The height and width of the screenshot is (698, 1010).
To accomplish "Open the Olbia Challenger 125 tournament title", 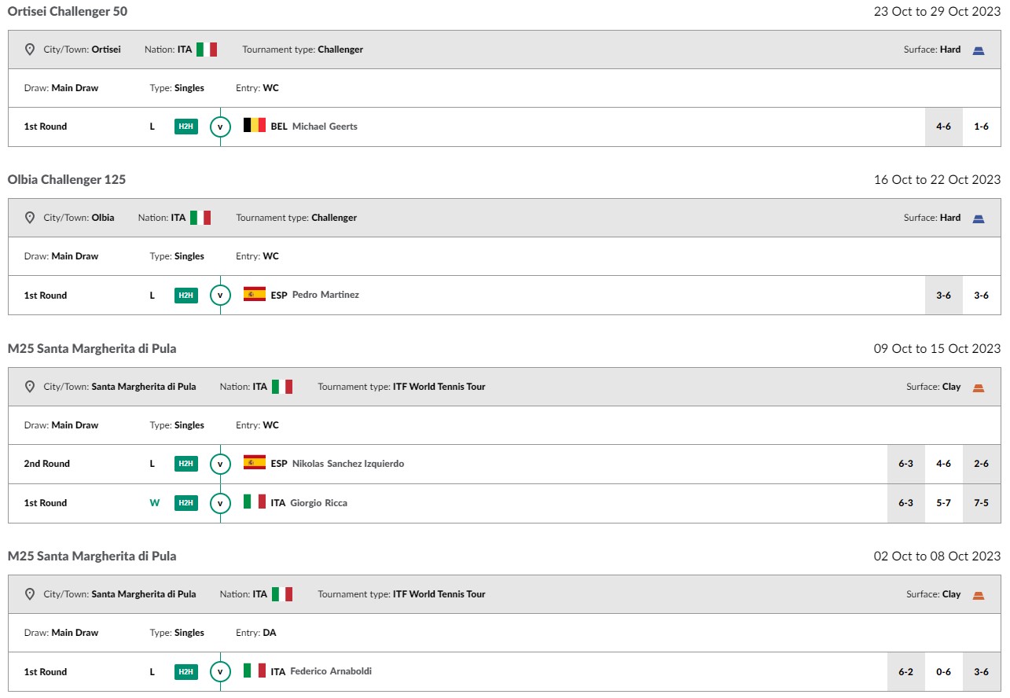I will [x=67, y=179].
